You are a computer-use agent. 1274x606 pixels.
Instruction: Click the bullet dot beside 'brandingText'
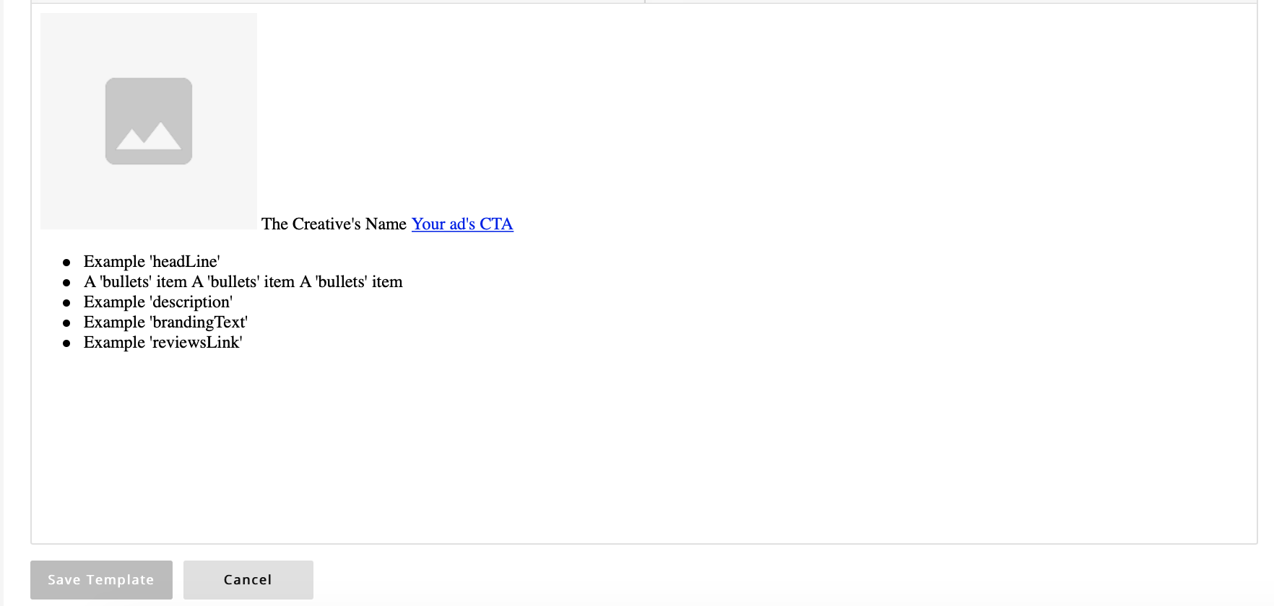(x=66, y=323)
